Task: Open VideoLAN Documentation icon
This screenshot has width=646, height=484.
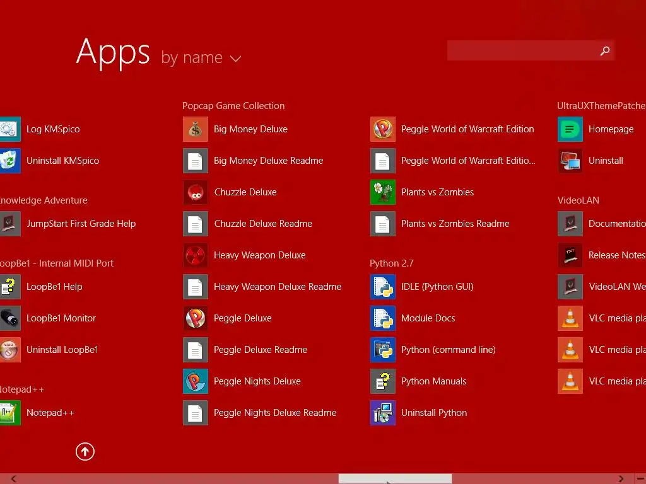Action: point(570,224)
